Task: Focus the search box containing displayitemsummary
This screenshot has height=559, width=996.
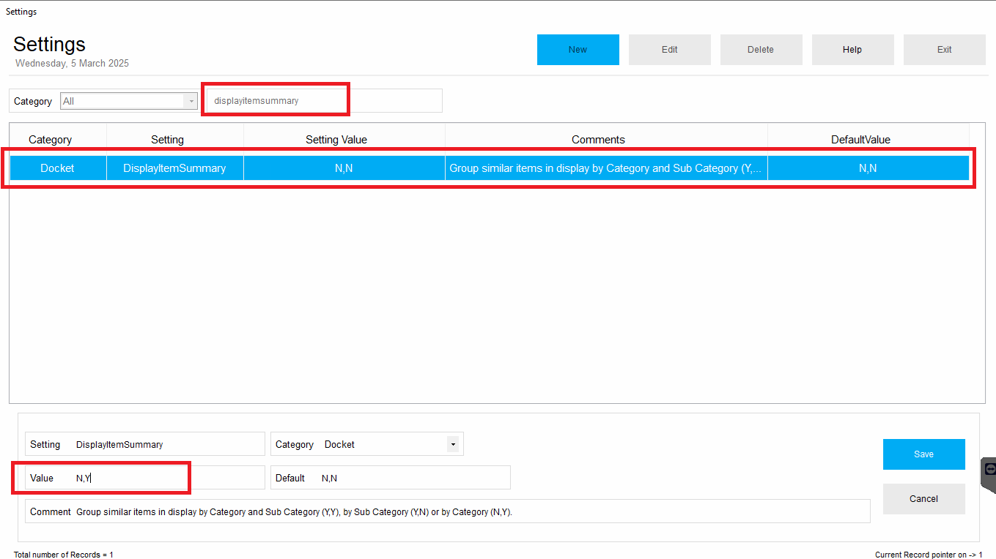Action: point(325,101)
